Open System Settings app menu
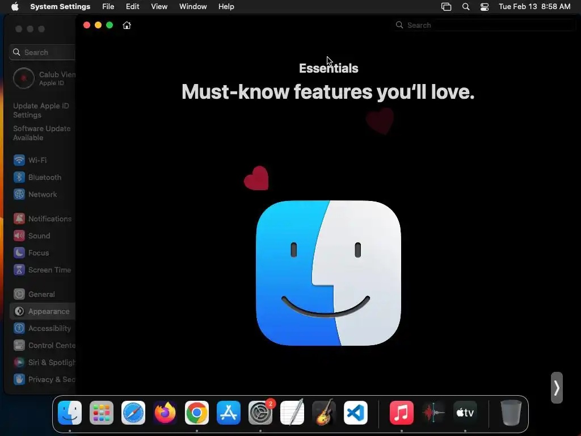 (60, 6)
